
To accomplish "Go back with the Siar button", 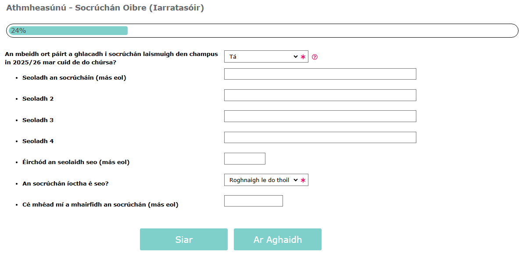I will click(184, 239).
